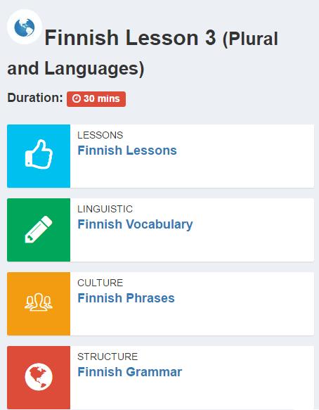The width and height of the screenshot is (319, 410).
Task: Click the green pencil Vocabulary icon
Action: (39, 230)
